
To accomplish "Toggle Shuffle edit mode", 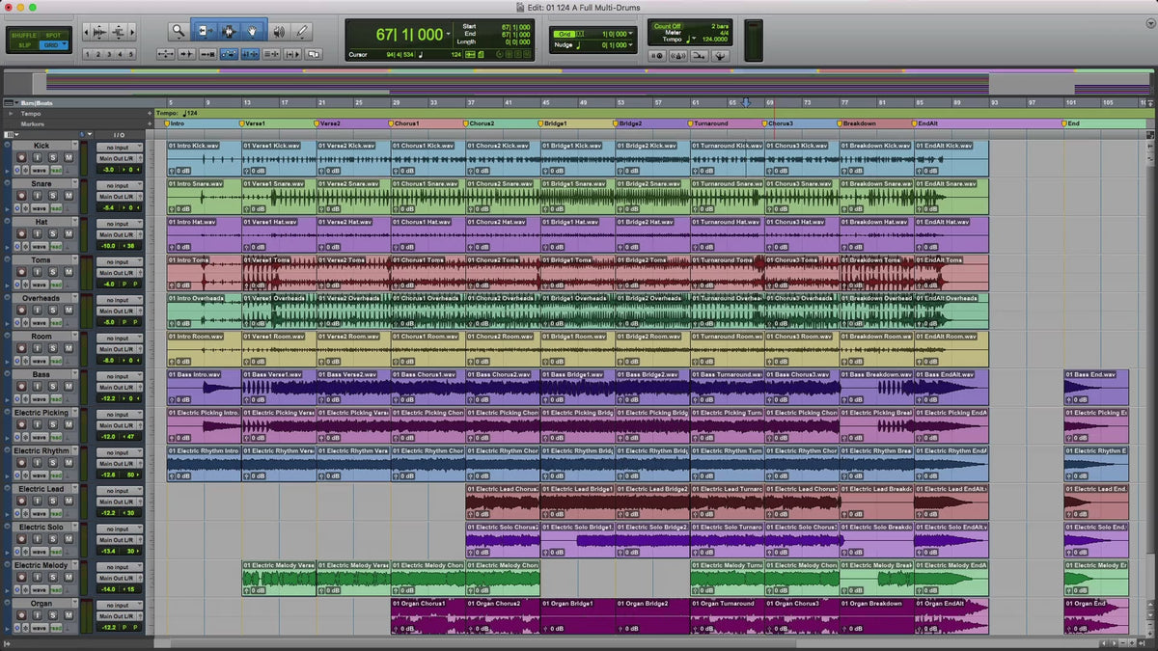I will coord(24,35).
